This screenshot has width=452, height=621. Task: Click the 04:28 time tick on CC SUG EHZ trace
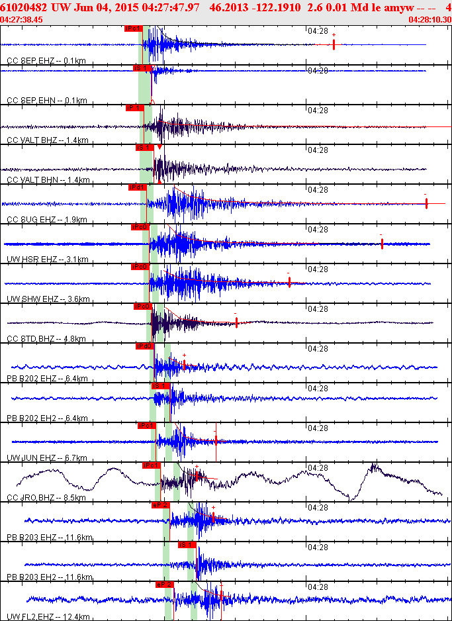318,190
